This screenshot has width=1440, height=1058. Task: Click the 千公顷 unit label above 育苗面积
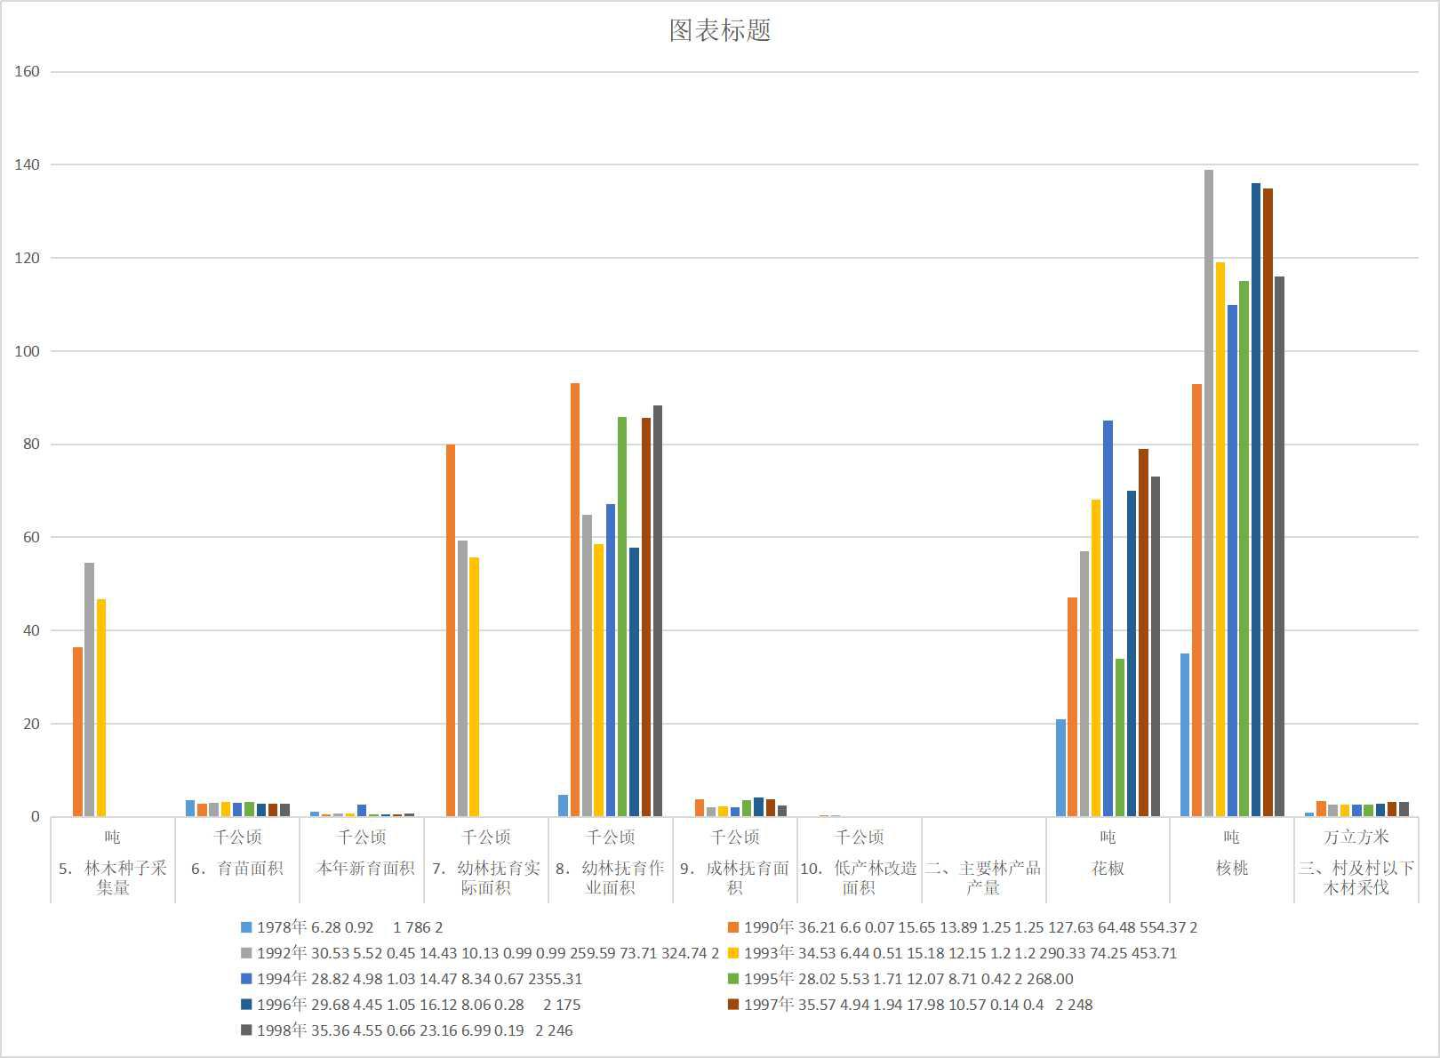tap(237, 837)
